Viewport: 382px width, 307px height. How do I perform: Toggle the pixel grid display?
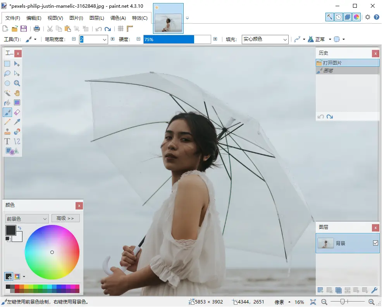[x=120, y=29]
